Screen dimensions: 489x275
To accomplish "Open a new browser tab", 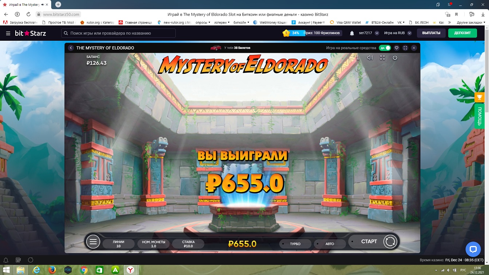I will (58, 4).
